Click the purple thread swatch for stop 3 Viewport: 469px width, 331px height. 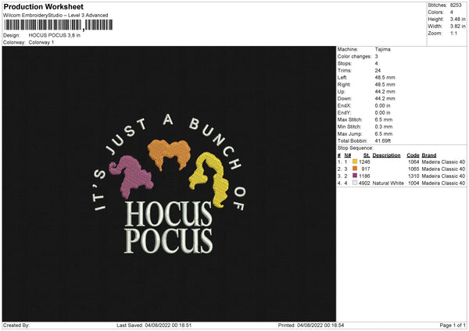coord(355,176)
